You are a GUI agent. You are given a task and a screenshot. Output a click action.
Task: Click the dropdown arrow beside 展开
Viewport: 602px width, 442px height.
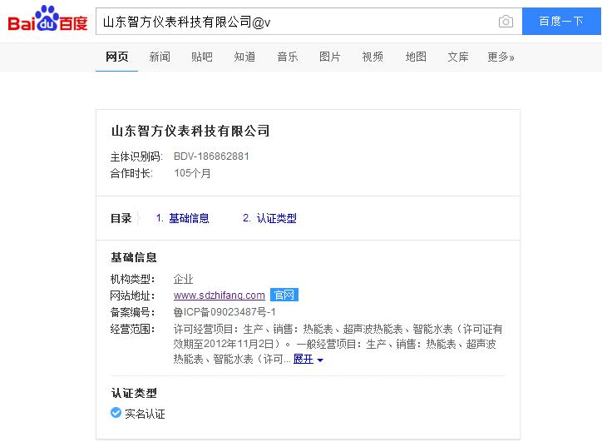320,360
